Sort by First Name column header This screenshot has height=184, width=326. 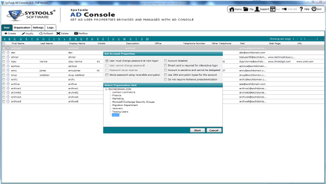[x=18, y=44]
